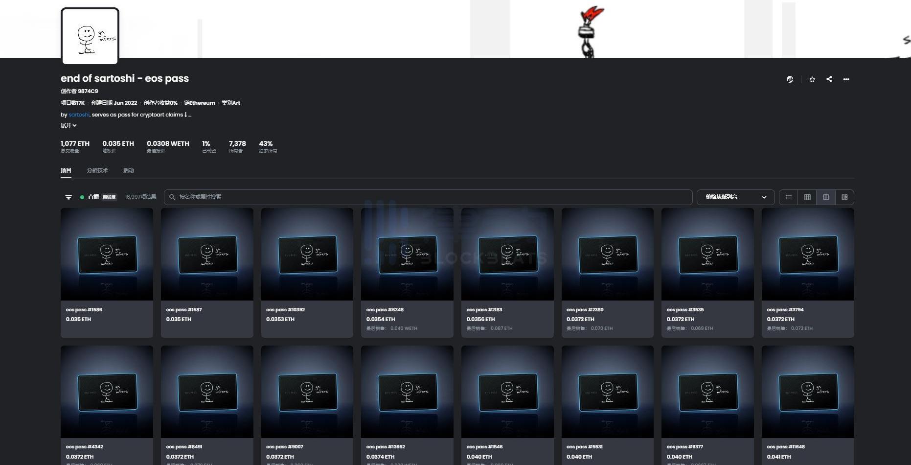Screen dimensions: 911x465
Task: Select the dense grid view icon
Action: coord(807,197)
